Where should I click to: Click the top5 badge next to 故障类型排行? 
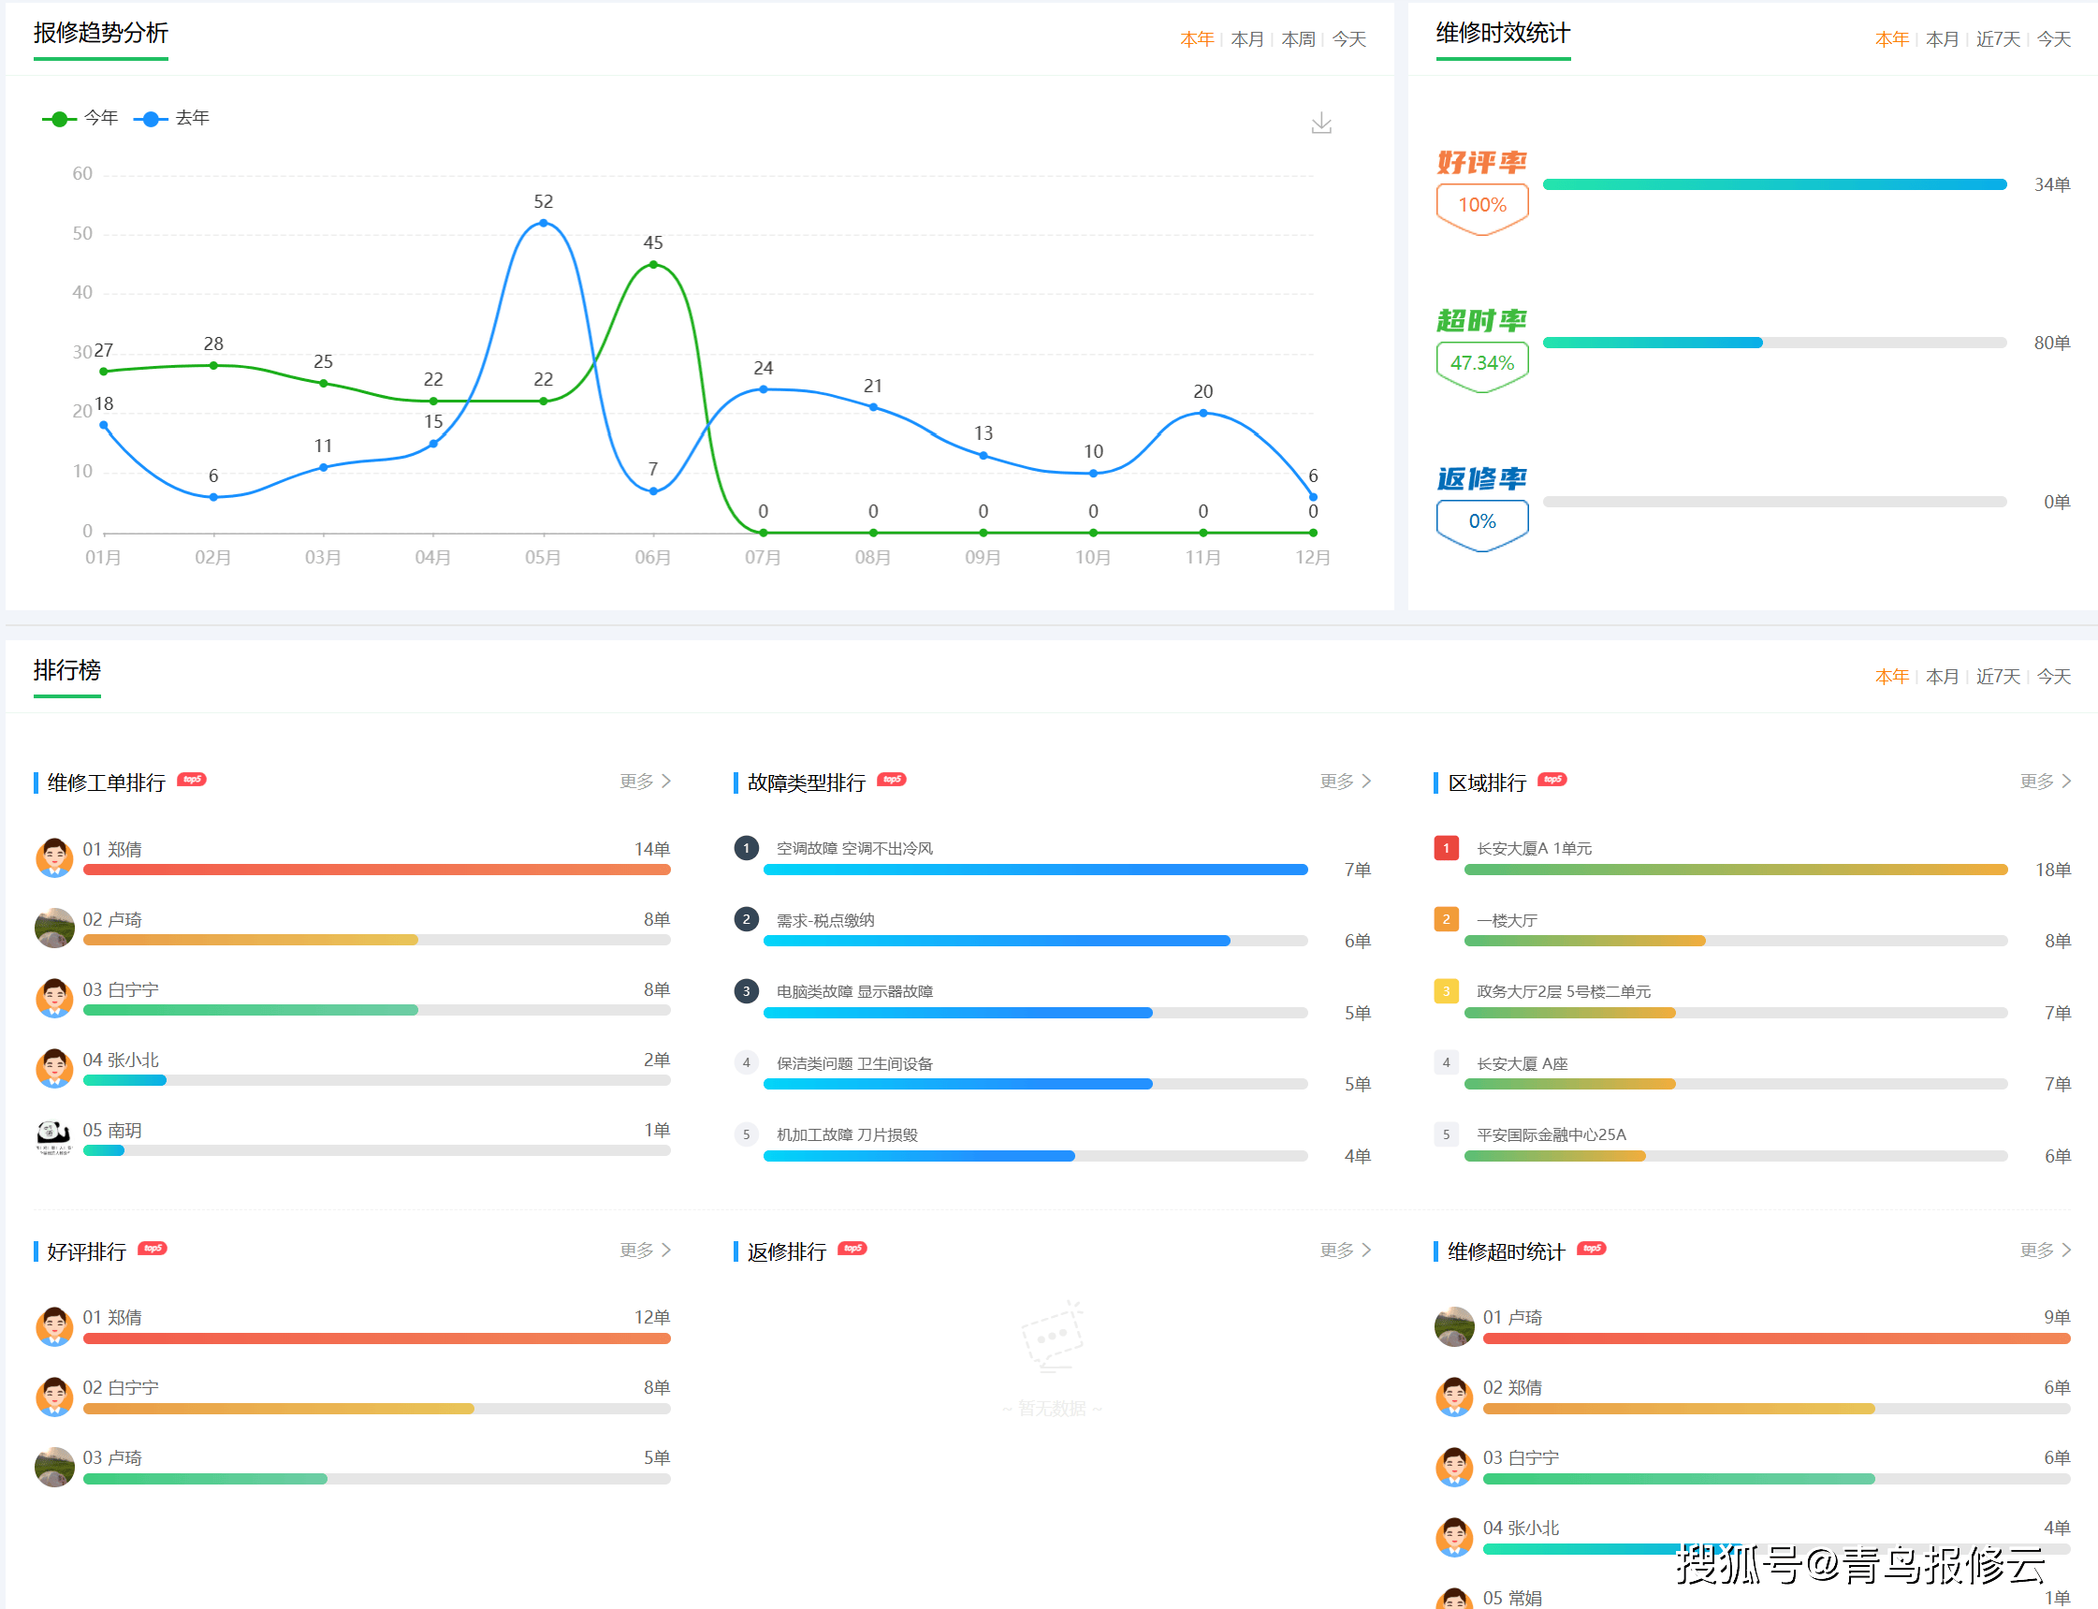pyautogui.click(x=893, y=779)
